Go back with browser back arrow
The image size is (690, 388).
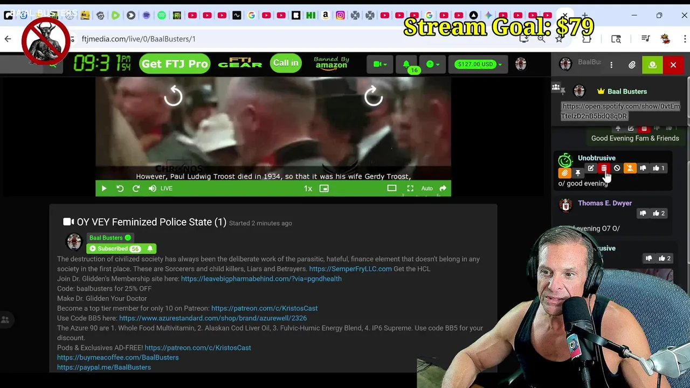tap(8, 39)
